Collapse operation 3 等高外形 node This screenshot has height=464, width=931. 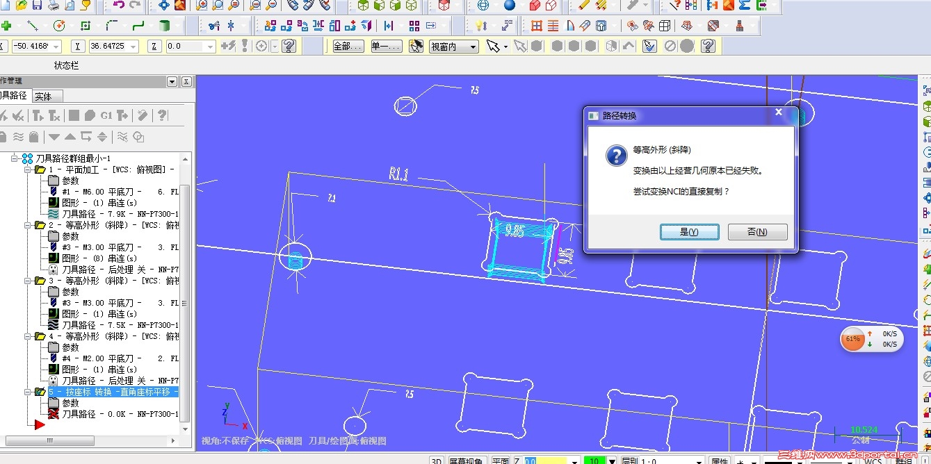pyautogui.click(x=28, y=281)
